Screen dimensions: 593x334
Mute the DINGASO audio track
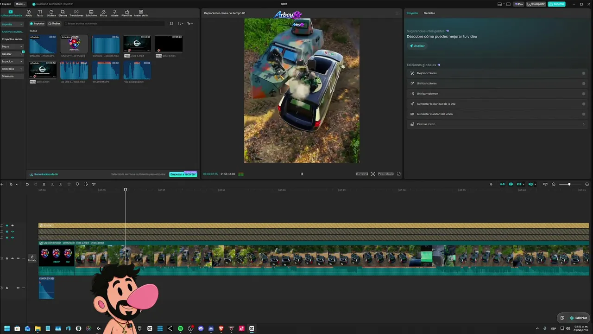tap(18, 288)
